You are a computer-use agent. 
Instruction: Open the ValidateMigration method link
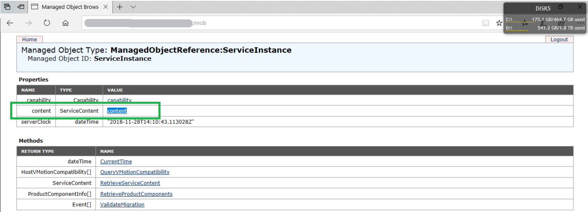pos(122,205)
